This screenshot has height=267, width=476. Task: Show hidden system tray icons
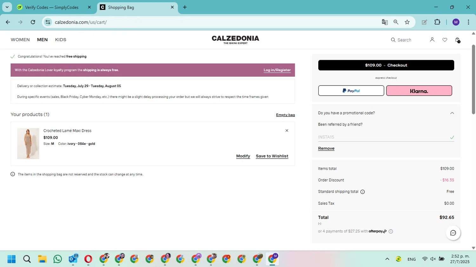[387, 259]
